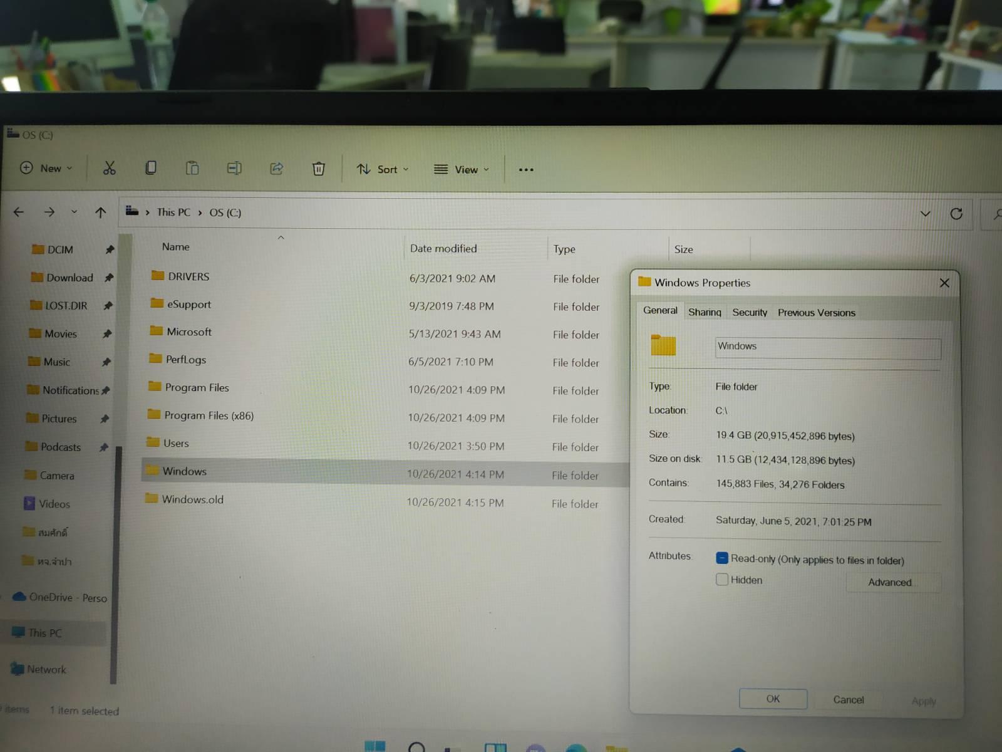Click the Delete trash icon

318,169
